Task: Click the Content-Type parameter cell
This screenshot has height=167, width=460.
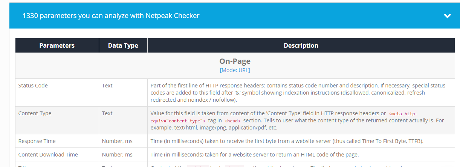Action: [57, 120]
